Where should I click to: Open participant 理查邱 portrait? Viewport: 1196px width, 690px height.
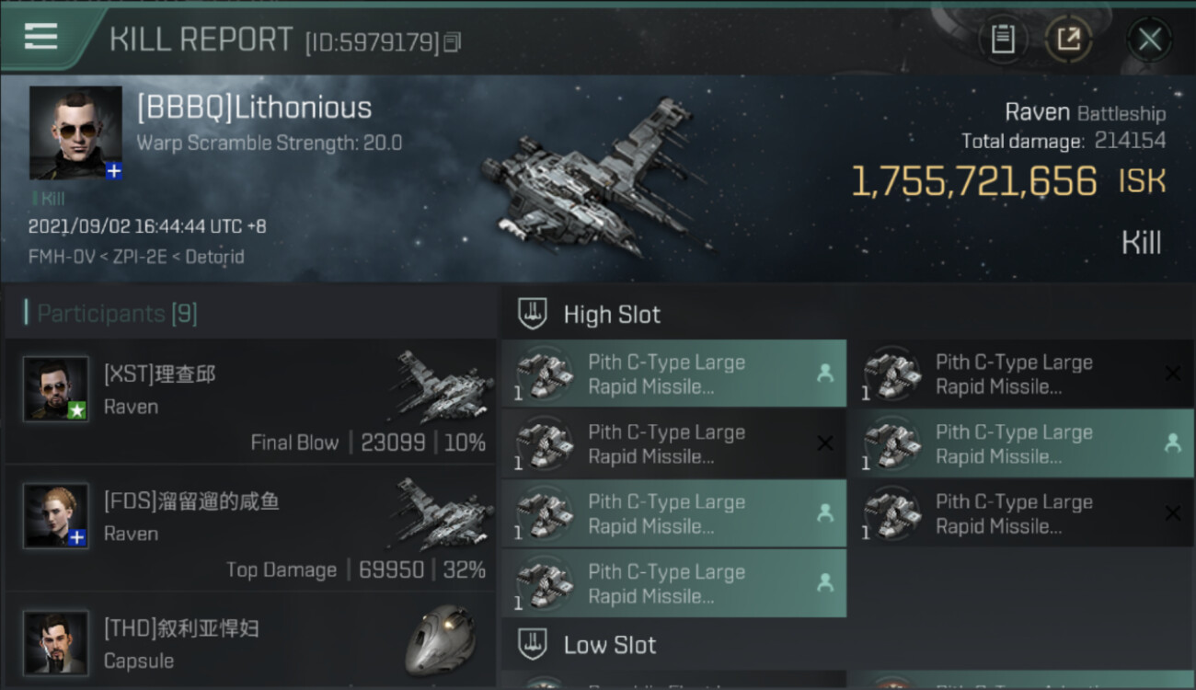[x=56, y=389]
